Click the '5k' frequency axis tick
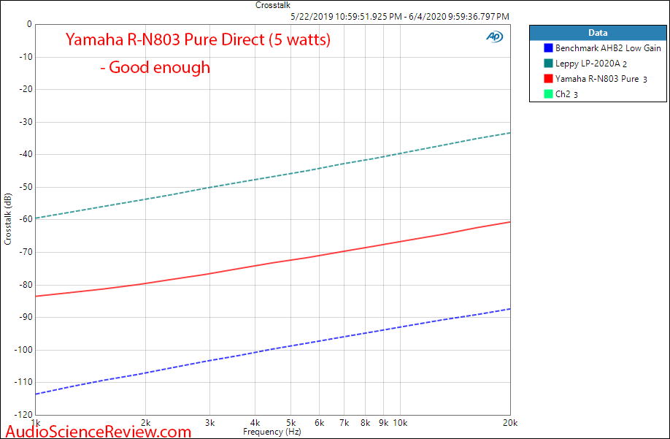 point(290,423)
